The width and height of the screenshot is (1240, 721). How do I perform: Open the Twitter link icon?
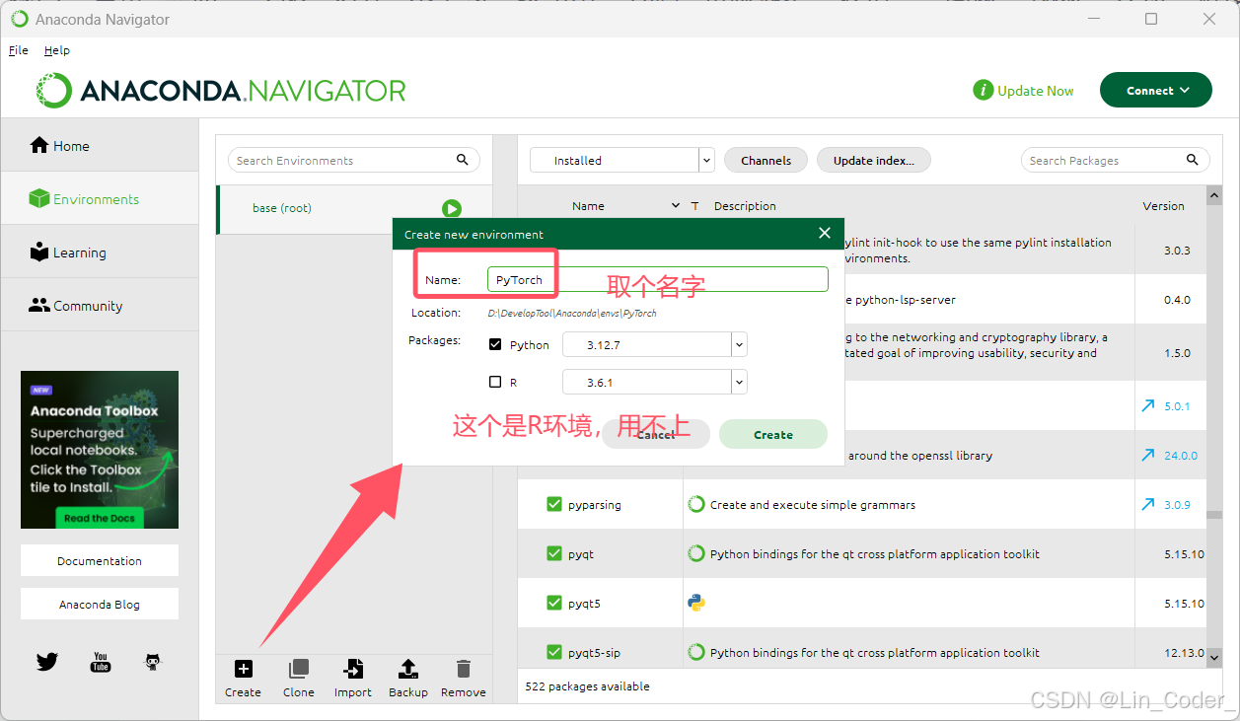46,662
